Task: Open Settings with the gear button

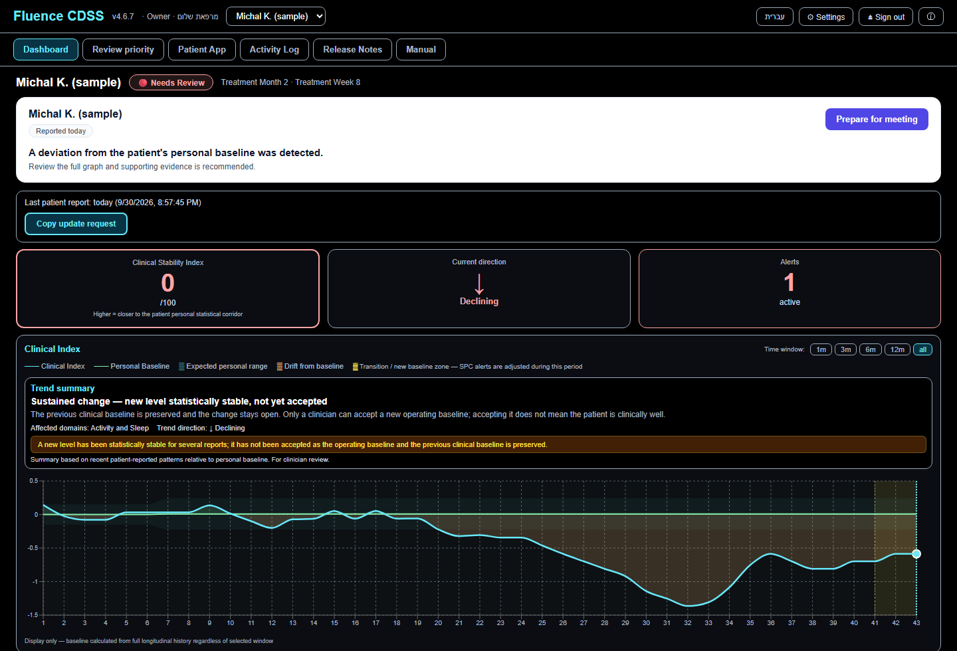Action: 826,17
